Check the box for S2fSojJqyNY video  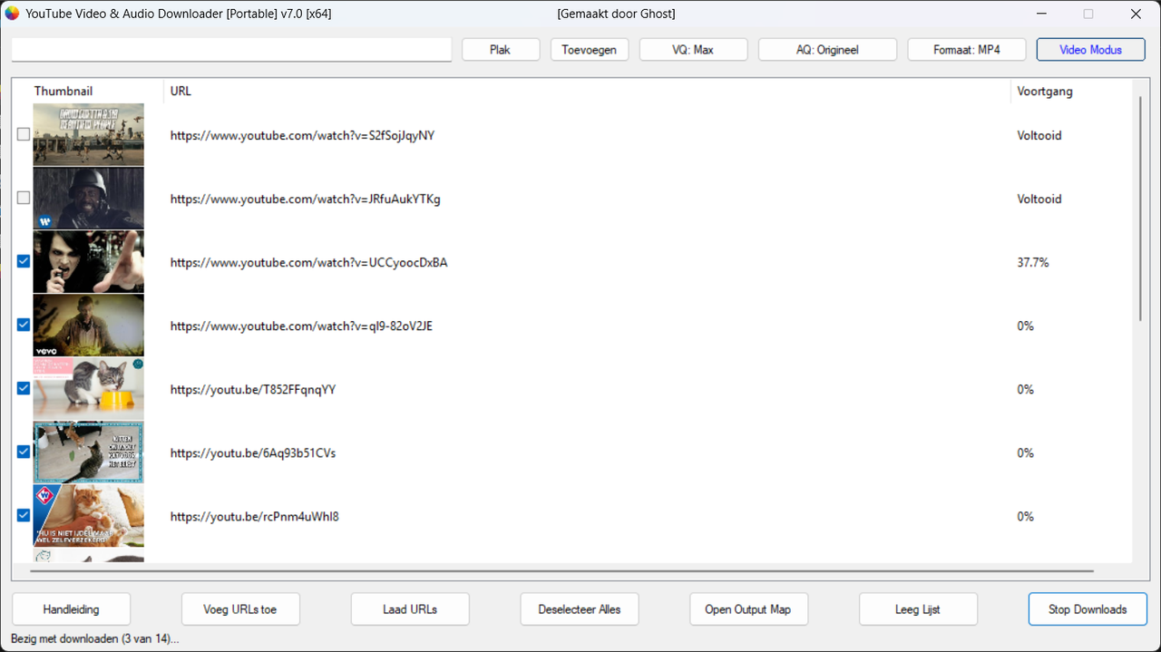[24, 134]
